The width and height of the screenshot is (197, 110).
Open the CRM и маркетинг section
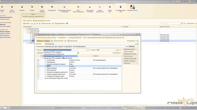[12, 9]
